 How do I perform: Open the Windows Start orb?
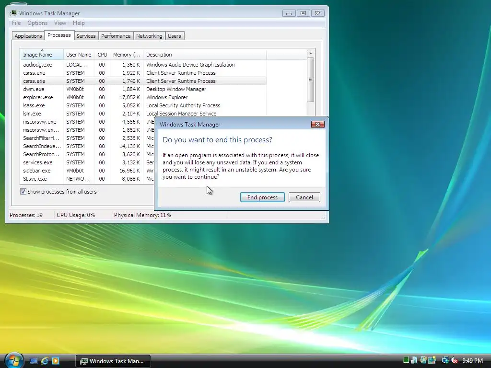tap(14, 360)
